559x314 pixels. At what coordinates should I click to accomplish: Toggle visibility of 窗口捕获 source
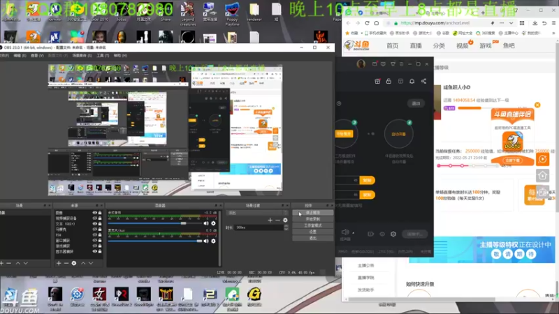(94, 240)
